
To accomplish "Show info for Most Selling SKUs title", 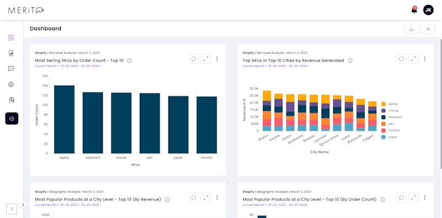I will [129, 61].
